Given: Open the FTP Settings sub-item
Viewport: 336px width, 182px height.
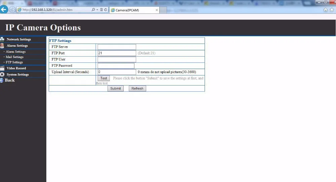Looking at the screenshot, I should click(14, 62).
